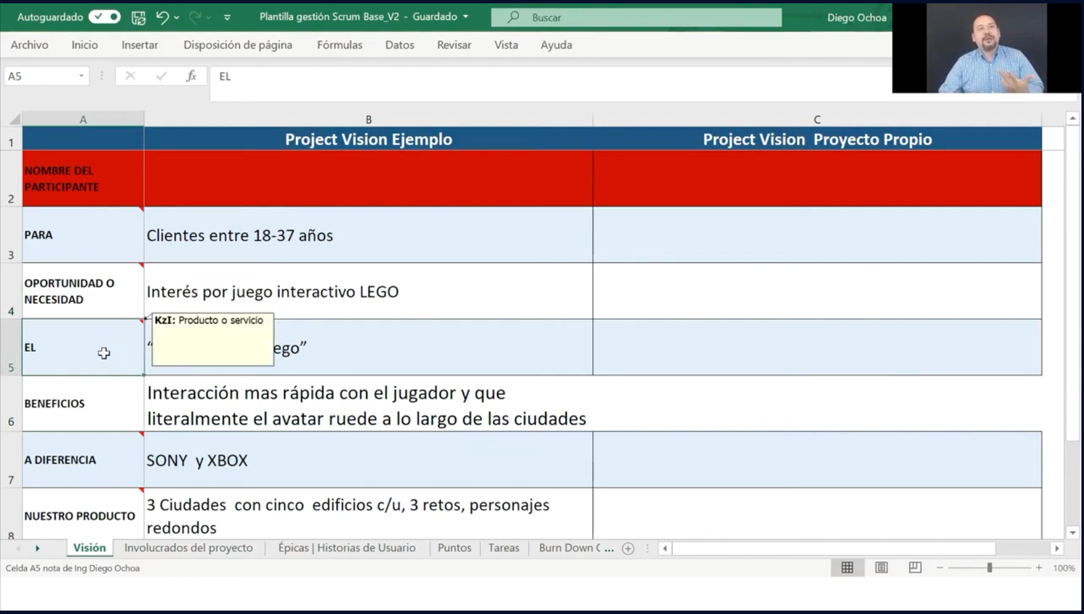Expand the Undo history dropdown arrow
1084x614 pixels.
(177, 18)
